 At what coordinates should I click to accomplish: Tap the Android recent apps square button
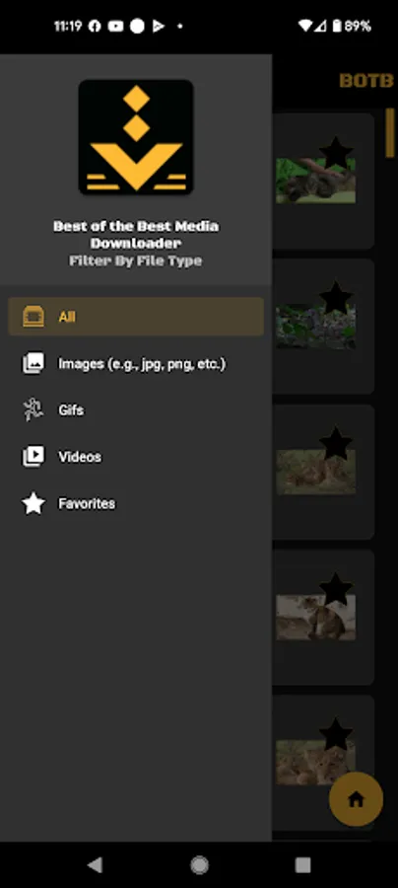click(303, 864)
